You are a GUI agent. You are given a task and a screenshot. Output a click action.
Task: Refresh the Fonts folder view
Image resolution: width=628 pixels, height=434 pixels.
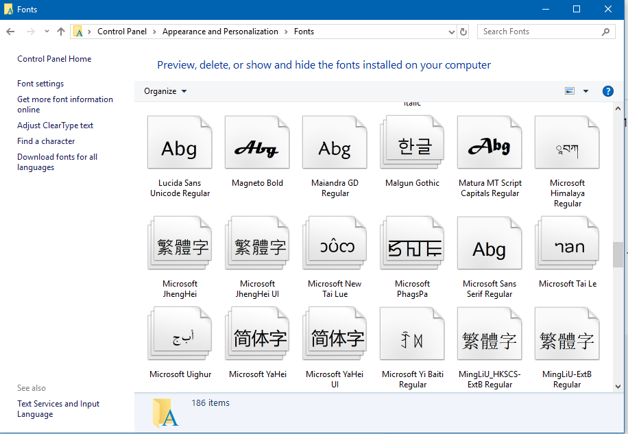[x=463, y=32]
